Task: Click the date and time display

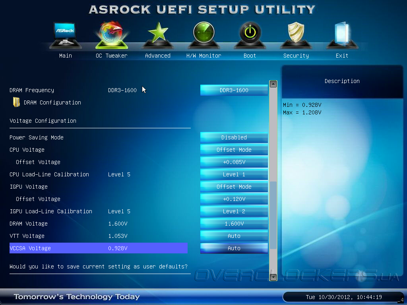Action: pyautogui.click(x=344, y=297)
